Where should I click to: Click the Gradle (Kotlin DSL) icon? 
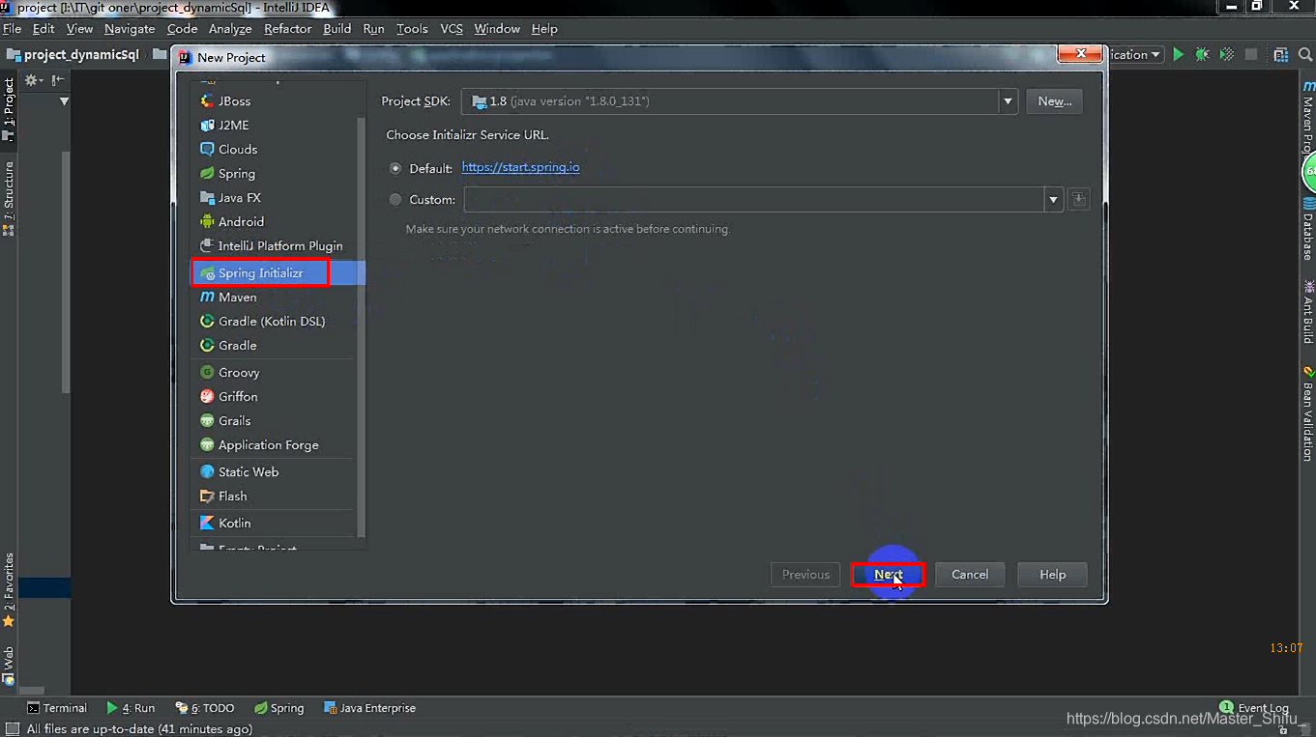(x=207, y=321)
